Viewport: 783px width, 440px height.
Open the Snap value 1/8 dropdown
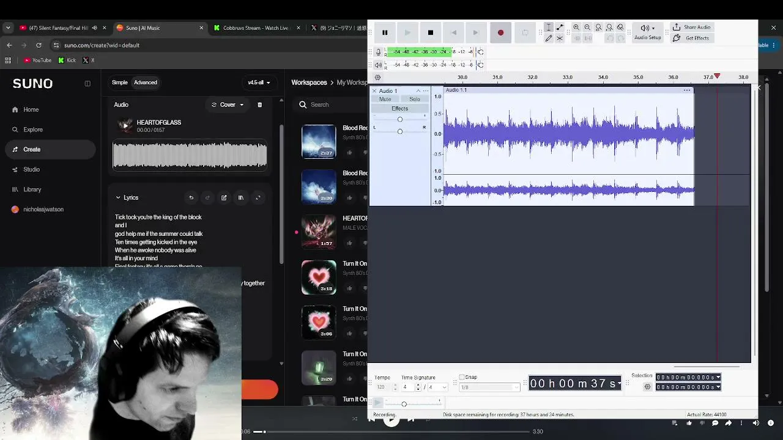tap(489, 387)
